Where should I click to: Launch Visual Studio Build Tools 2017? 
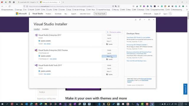(109, 68)
